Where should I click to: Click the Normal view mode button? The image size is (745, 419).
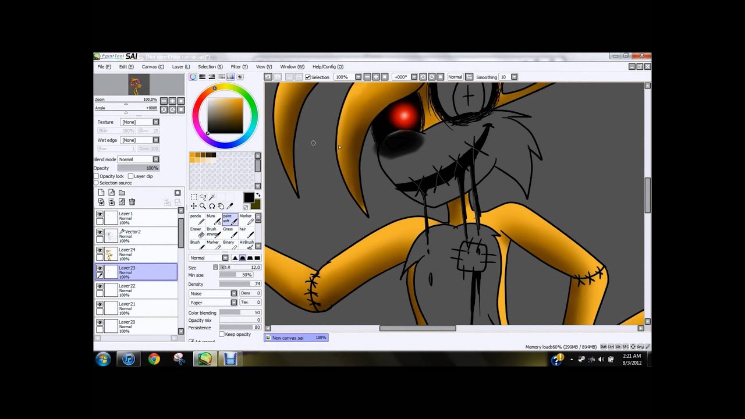(x=455, y=77)
